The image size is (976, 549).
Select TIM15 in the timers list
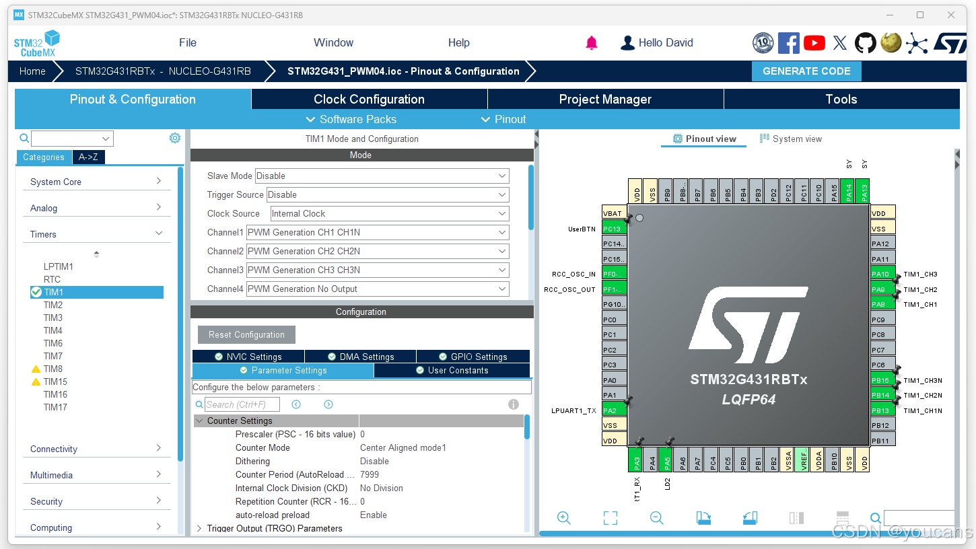point(55,381)
